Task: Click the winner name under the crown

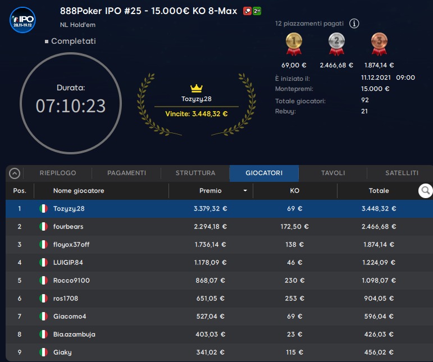Action: pyautogui.click(x=197, y=99)
